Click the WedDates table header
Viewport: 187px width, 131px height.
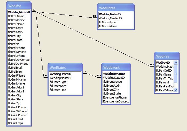point(65,68)
